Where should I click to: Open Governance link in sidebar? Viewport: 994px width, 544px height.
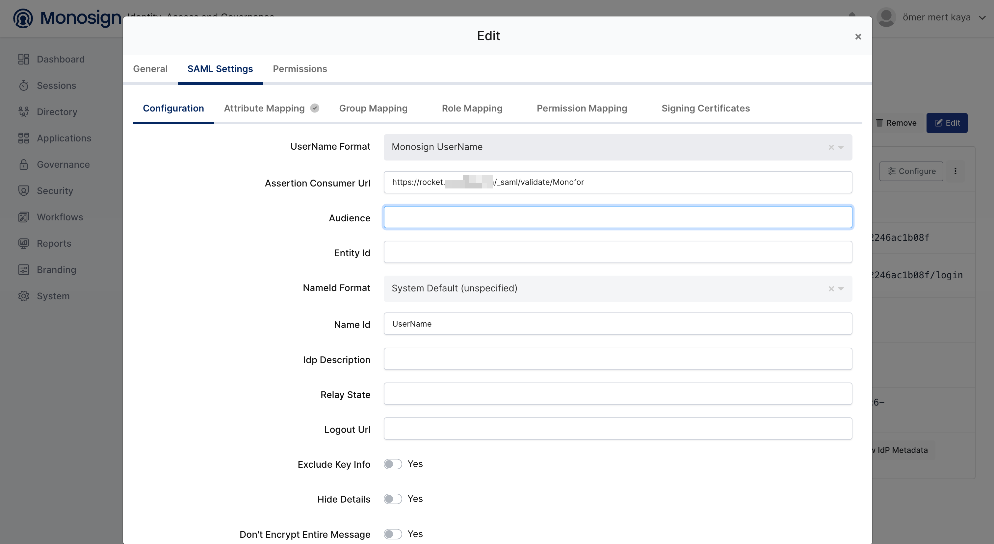tap(63, 164)
